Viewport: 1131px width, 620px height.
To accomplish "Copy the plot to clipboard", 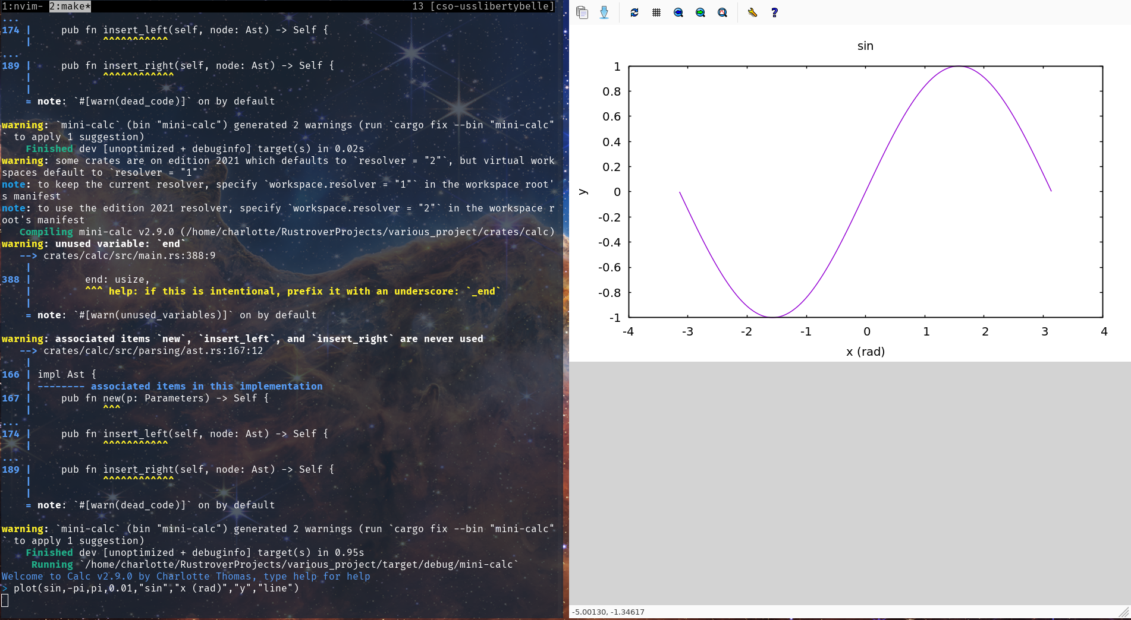I will 582,12.
